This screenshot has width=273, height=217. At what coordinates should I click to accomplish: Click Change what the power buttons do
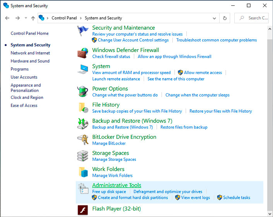125,95
